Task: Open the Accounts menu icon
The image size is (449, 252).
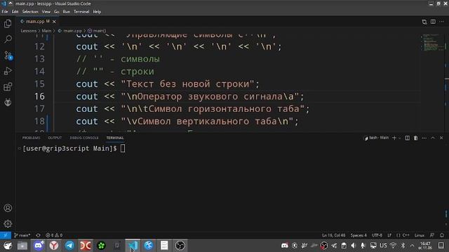Action: click(x=8, y=208)
